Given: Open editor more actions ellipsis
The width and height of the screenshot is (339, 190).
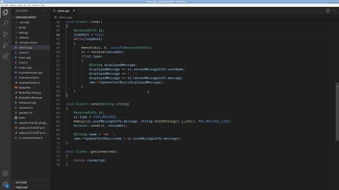Looking at the screenshot, I should pos(334,11).
